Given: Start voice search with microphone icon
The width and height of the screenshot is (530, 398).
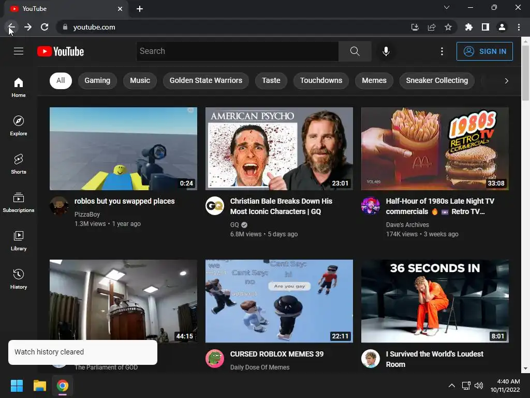Looking at the screenshot, I should (x=386, y=51).
